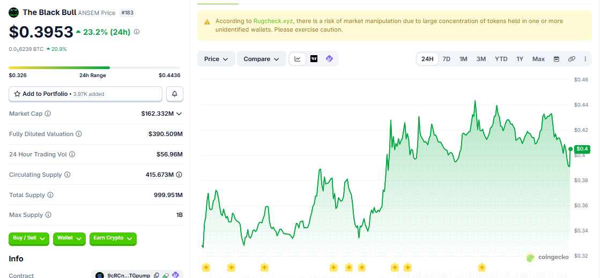Click the $56.96M trading volume value
The image size is (601, 278).
pos(169,154)
